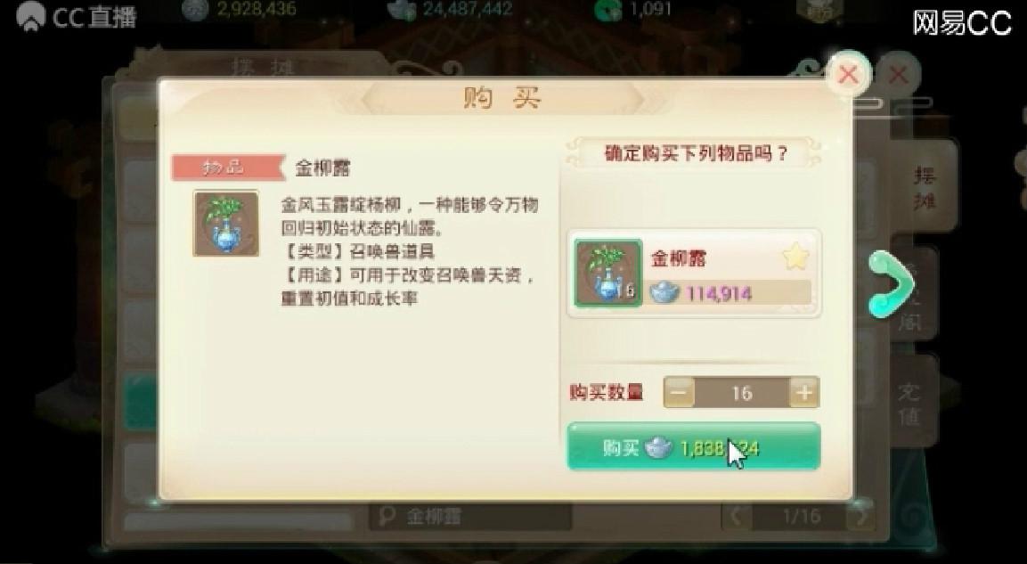Click the green 购买 purchase button
Screen dimensions: 1027x564
[x=694, y=446]
